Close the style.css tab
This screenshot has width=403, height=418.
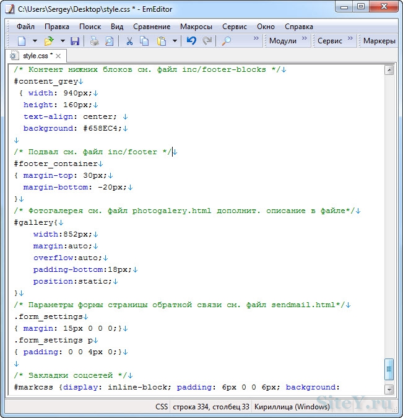tap(59, 56)
